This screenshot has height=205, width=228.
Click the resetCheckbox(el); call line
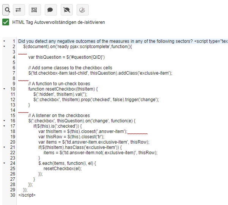62,169
